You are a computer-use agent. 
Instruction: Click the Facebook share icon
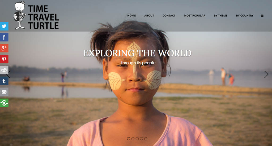4,37
